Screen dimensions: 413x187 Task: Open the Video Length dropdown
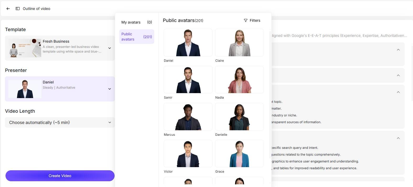point(110,122)
